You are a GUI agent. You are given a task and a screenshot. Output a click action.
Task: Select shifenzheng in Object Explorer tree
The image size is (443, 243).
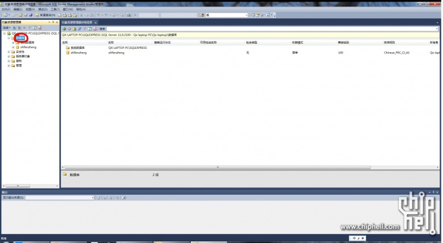click(x=28, y=47)
